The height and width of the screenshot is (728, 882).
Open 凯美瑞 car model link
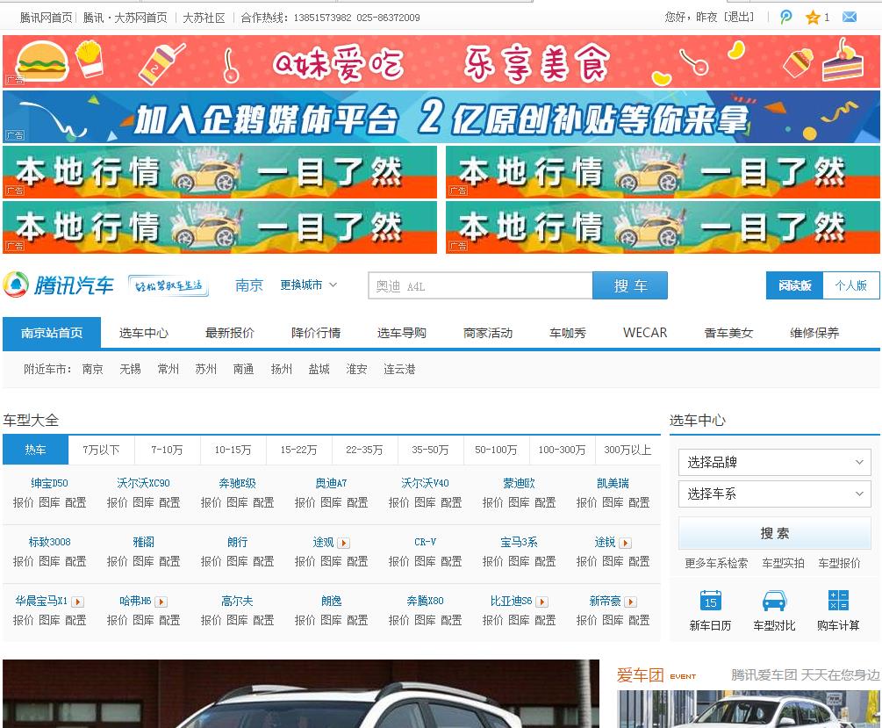pos(613,483)
